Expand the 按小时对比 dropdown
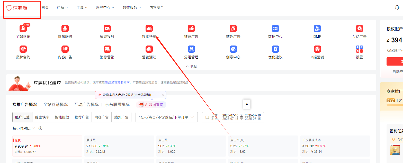Viewport: 403px width, 163px height. [x=24, y=128]
